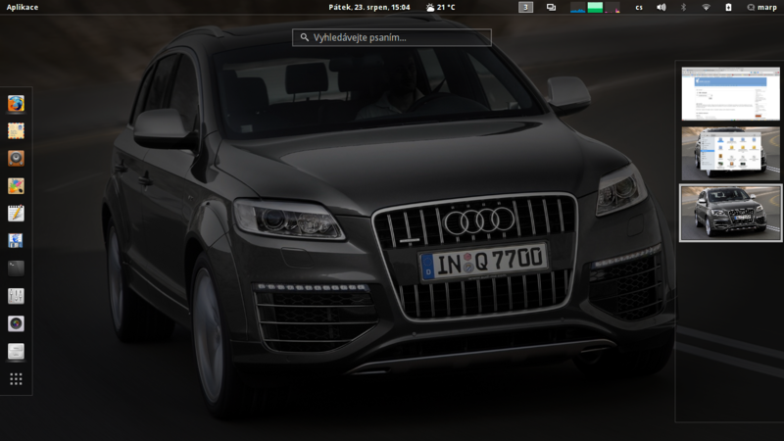Open the file manager drawer icon

click(16, 351)
